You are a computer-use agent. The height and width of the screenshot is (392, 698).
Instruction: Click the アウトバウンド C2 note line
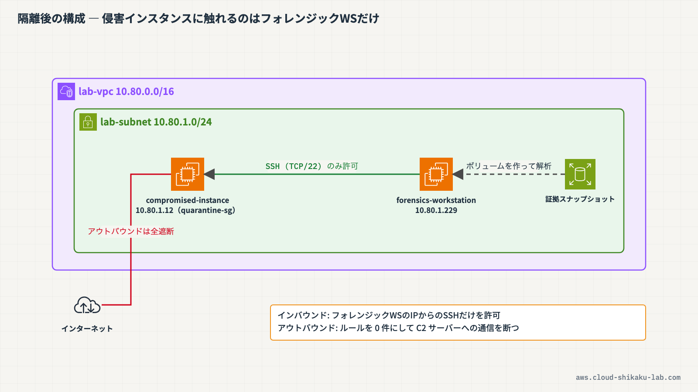click(x=398, y=328)
